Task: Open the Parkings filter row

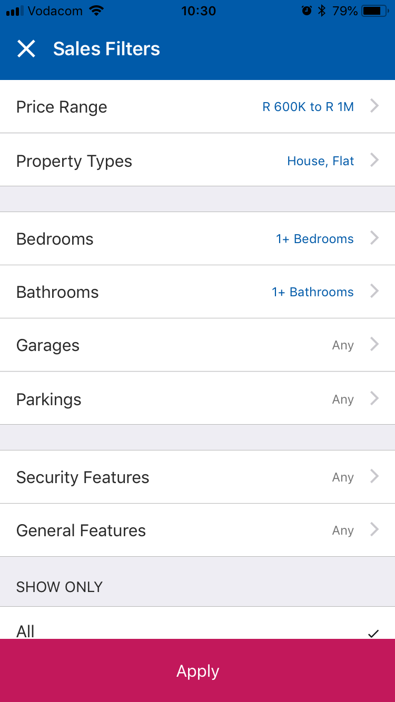Action: tap(197, 399)
